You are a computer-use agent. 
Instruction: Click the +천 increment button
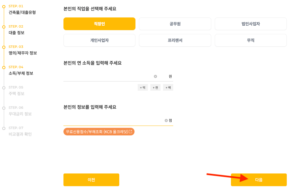click(155, 87)
